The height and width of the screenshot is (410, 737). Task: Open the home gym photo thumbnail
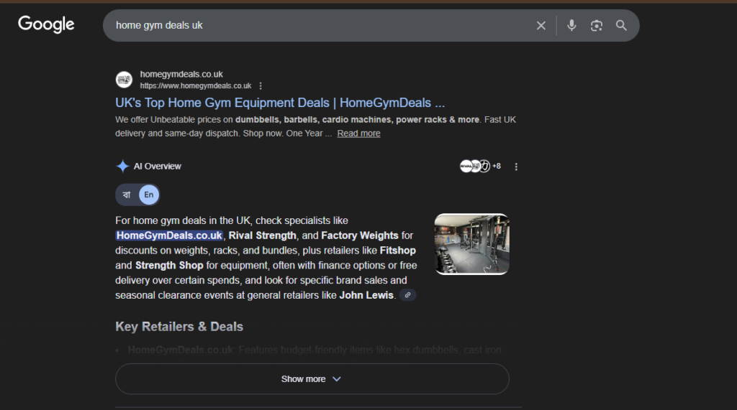coord(472,244)
